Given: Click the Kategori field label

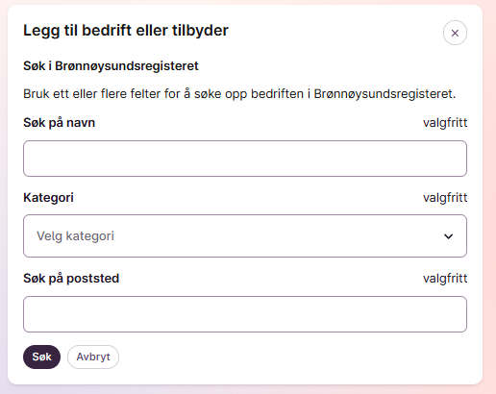Looking at the screenshot, I should click(x=48, y=197).
